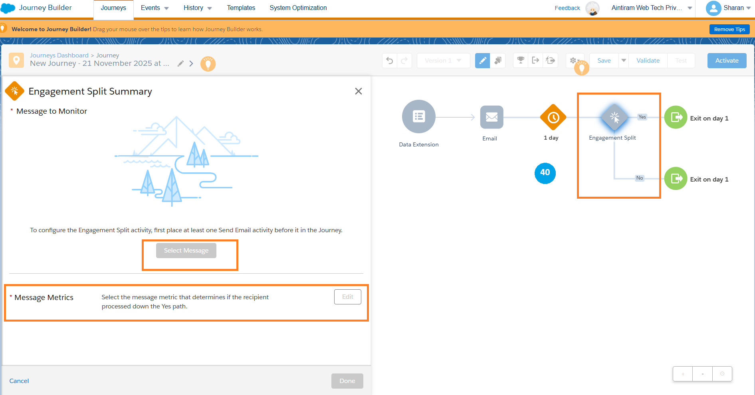The width and height of the screenshot is (755, 395).
Task: Click the undo arrow in the toolbar
Action: click(x=390, y=61)
